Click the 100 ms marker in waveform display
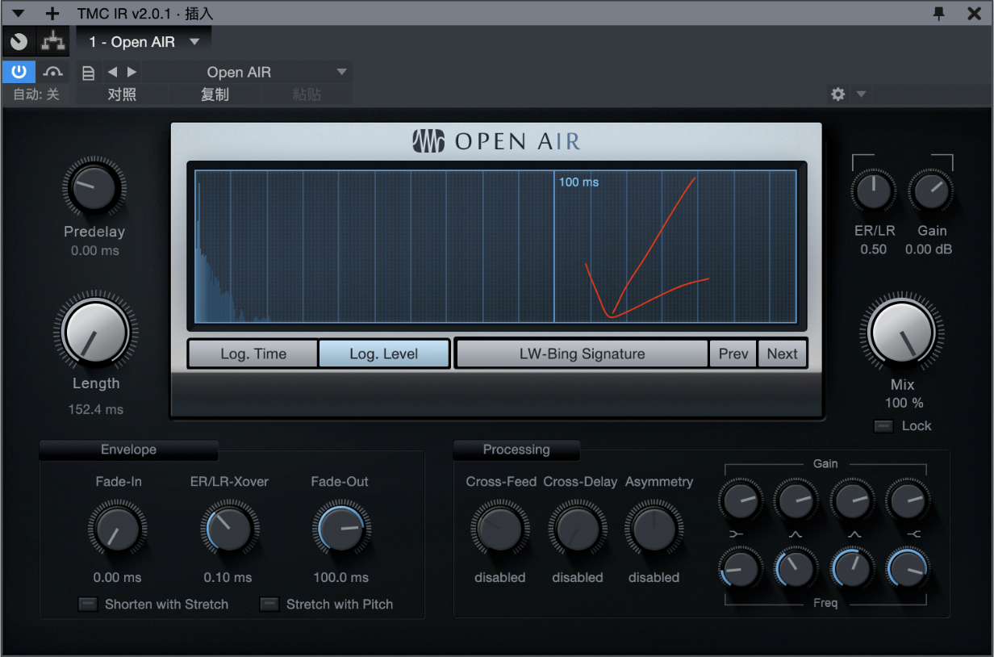This screenshot has width=994, height=657. point(578,182)
